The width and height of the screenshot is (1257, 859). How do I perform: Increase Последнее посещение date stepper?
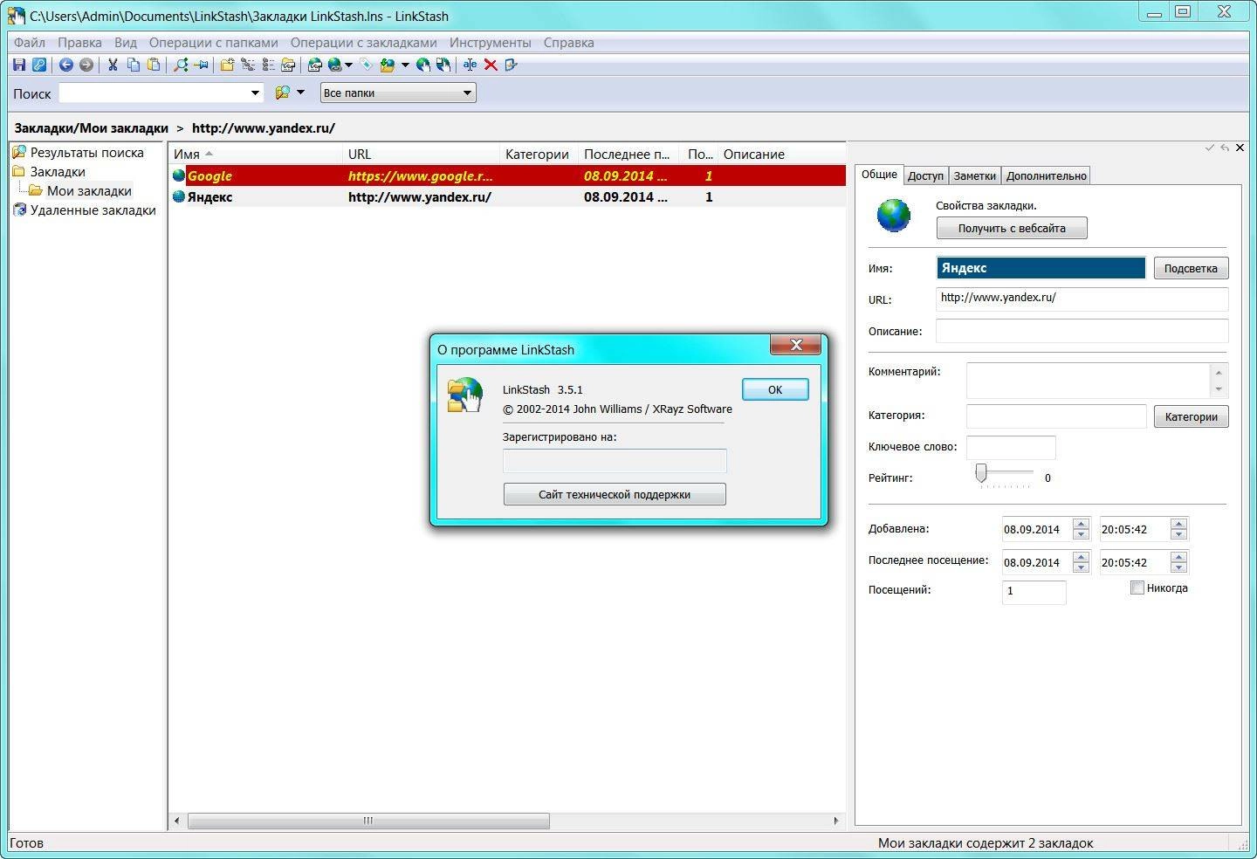[1081, 558]
